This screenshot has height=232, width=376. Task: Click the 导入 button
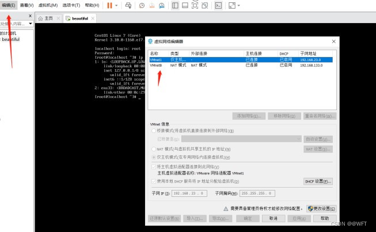pos(195,218)
